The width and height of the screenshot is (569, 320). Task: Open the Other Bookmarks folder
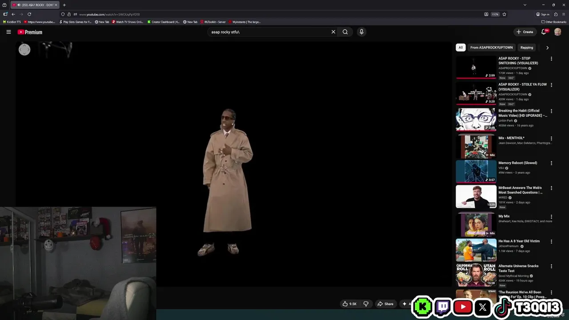coord(554,22)
